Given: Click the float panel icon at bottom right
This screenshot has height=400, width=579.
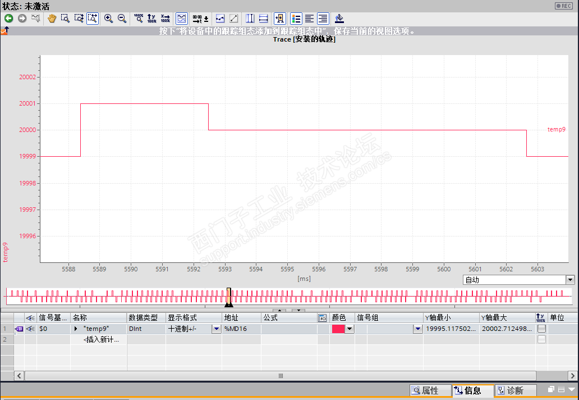Looking at the screenshot, I should pos(552,389).
